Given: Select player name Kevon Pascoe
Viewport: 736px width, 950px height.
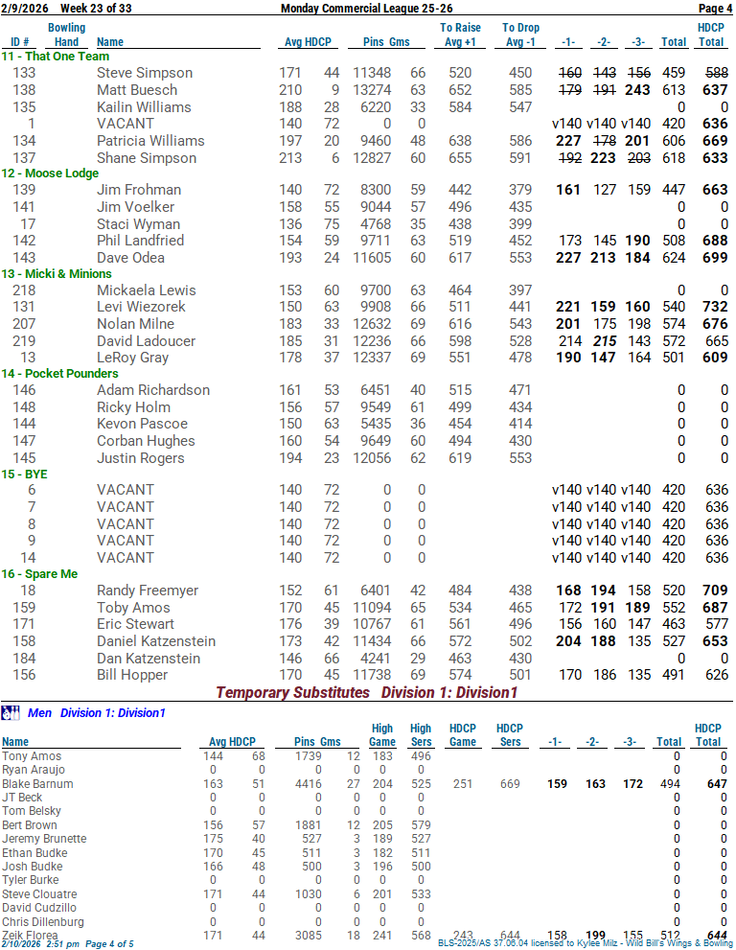Looking at the screenshot, I should click(143, 424).
